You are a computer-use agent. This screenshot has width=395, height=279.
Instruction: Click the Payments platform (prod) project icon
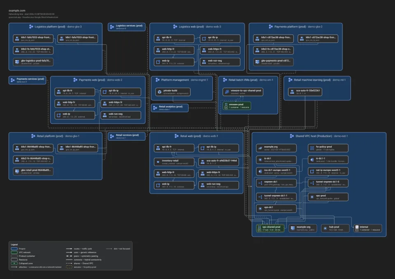pos(271,26)
